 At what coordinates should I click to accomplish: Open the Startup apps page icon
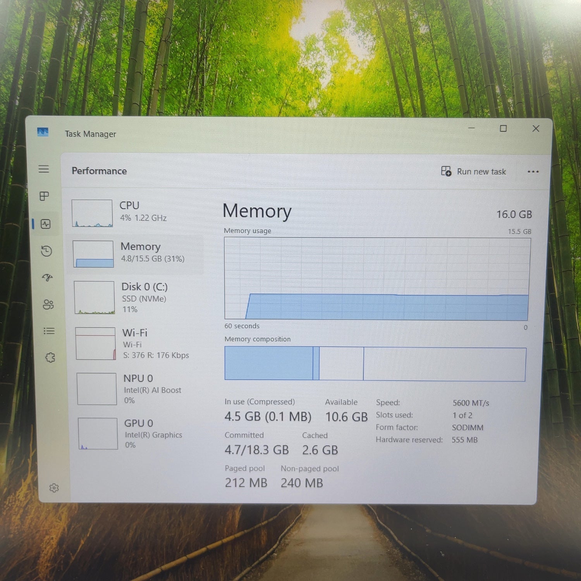coord(47,277)
